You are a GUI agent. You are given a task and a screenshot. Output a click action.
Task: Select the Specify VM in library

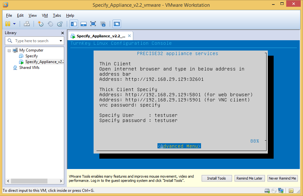32,56
